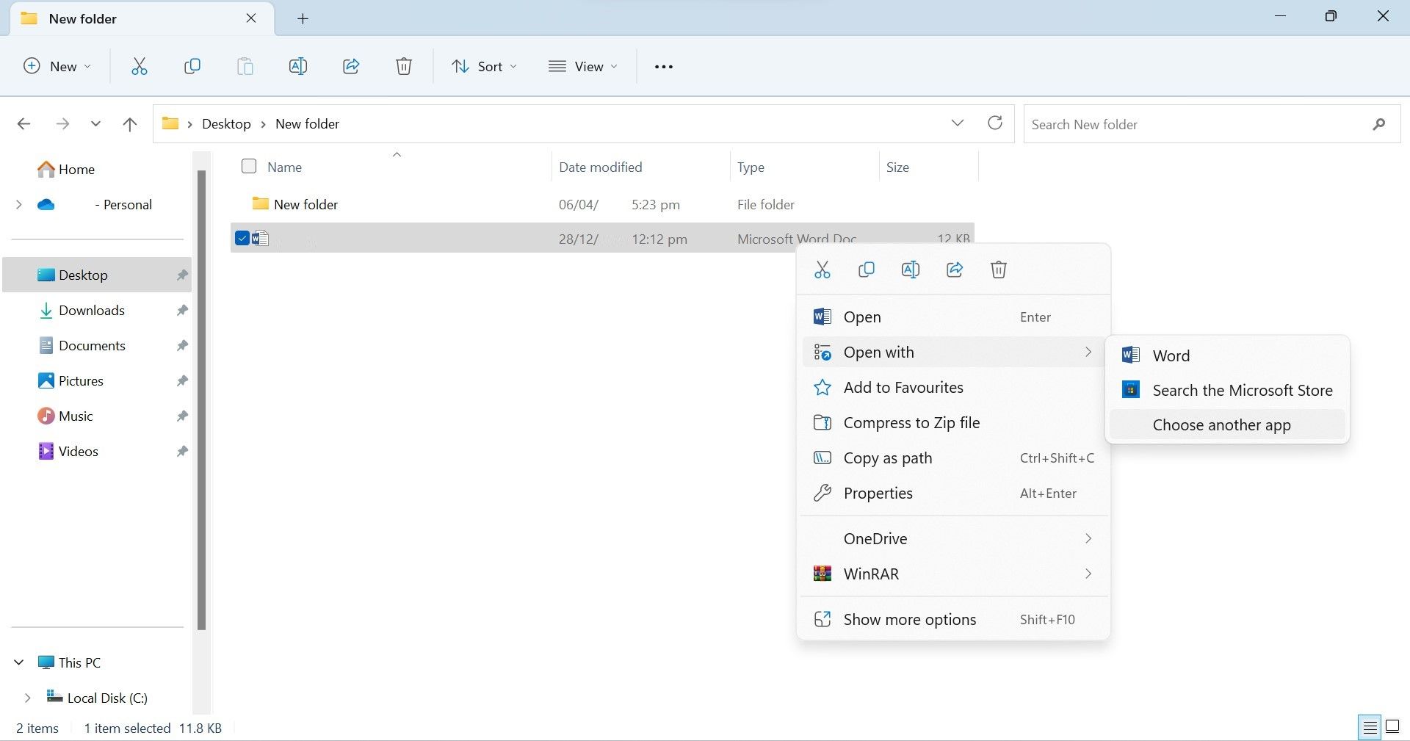
Task: Click the Cut icon in context menu
Action: pos(822,270)
